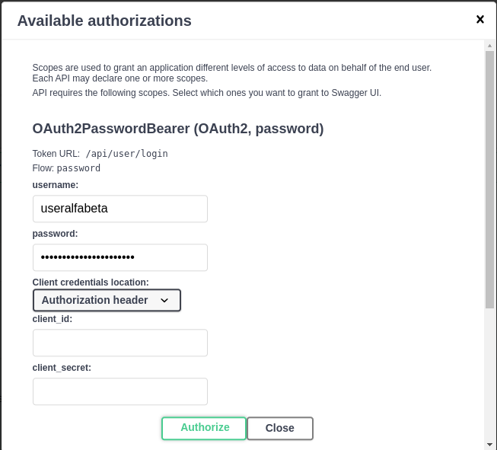
Task: Click the scrollbar down arrow
Action: (489, 444)
